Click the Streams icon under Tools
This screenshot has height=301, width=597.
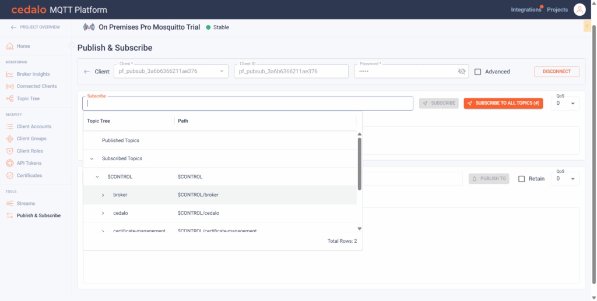(10, 203)
